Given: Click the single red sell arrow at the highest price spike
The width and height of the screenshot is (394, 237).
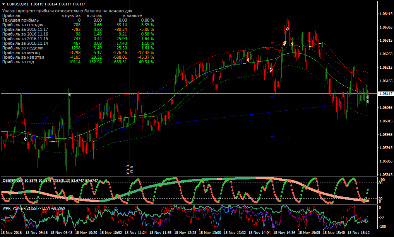Looking at the screenshot, I should [288, 29].
